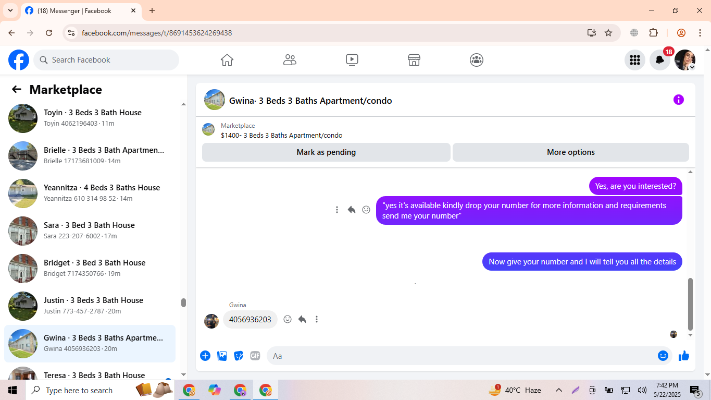Open the Windows Start menu
711x400 pixels.
(x=13, y=390)
